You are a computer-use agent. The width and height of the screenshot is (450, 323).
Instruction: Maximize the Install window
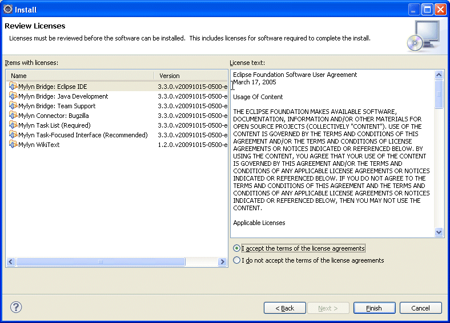click(x=427, y=10)
